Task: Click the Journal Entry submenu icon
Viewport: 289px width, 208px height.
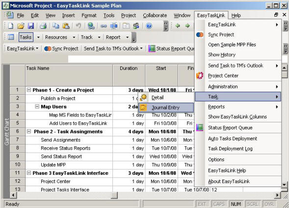Action: click(x=143, y=107)
